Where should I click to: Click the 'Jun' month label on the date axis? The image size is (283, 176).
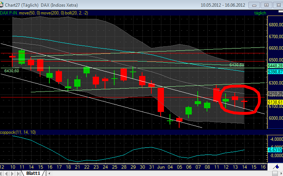coord(161,167)
